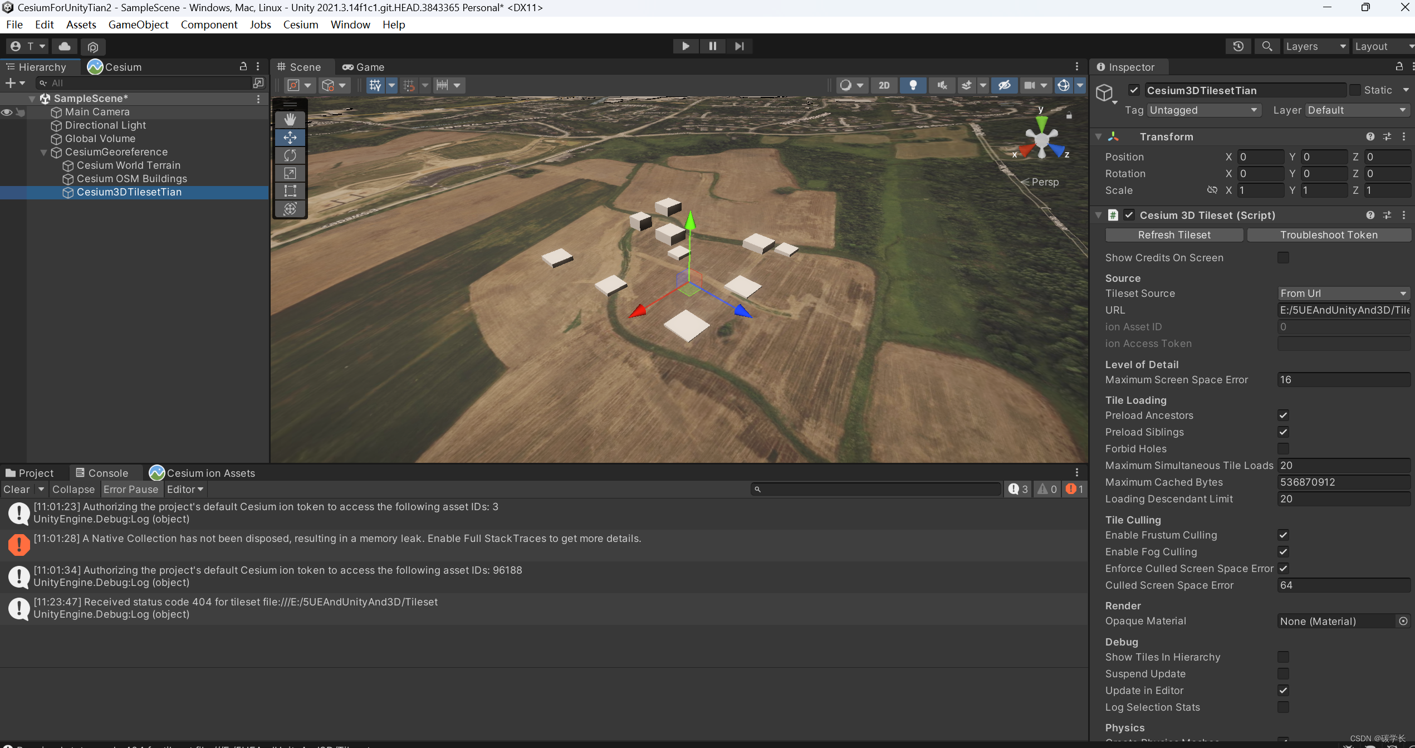This screenshot has width=1415, height=748.
Task: Open the Tileset Source dropdown
Action: coord(1343,294)
